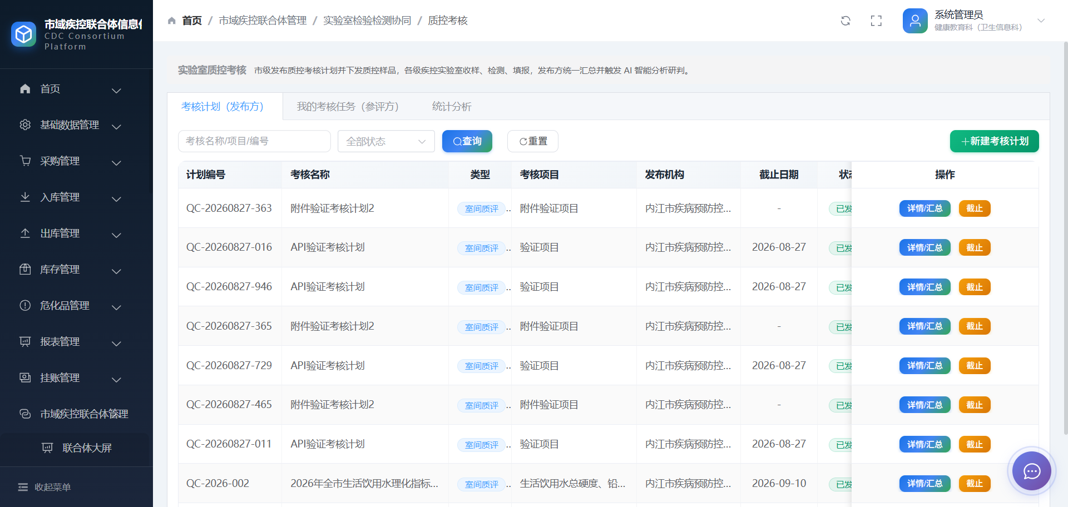Expand the 出库管理 chevron
The image size is (1068, 507).
coord(116,235)
